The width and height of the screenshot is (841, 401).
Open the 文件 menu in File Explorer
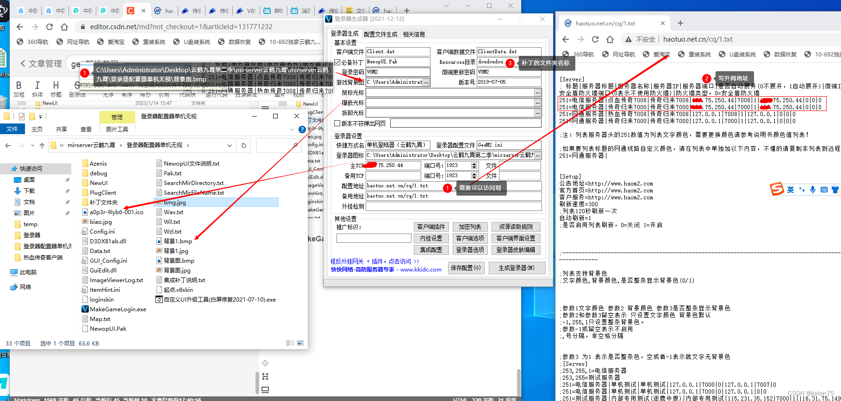point(12,130)
